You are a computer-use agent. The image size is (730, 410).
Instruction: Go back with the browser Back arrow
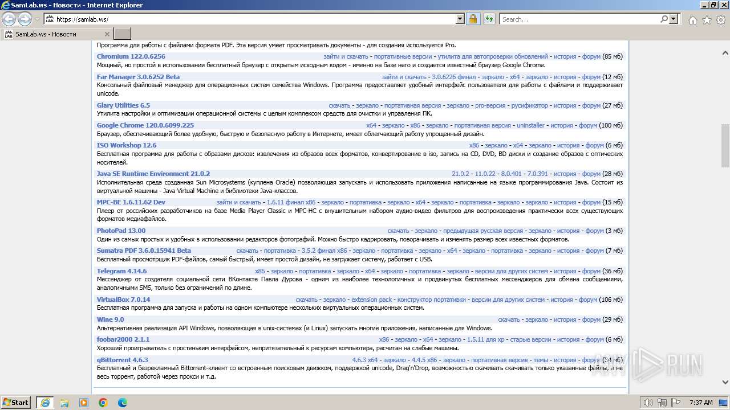[9, 19]
